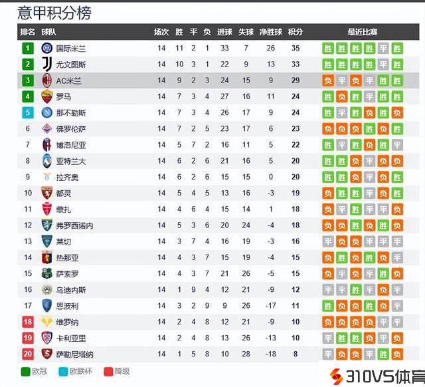Sort table by 净胜球 column header
The width and height of the screenshot is (425, 387).
click(x=271, y=32)
